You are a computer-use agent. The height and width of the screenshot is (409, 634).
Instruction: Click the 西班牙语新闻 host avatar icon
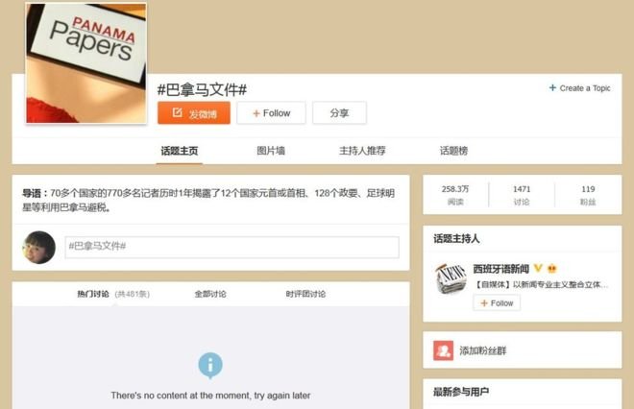click(450, 278)
